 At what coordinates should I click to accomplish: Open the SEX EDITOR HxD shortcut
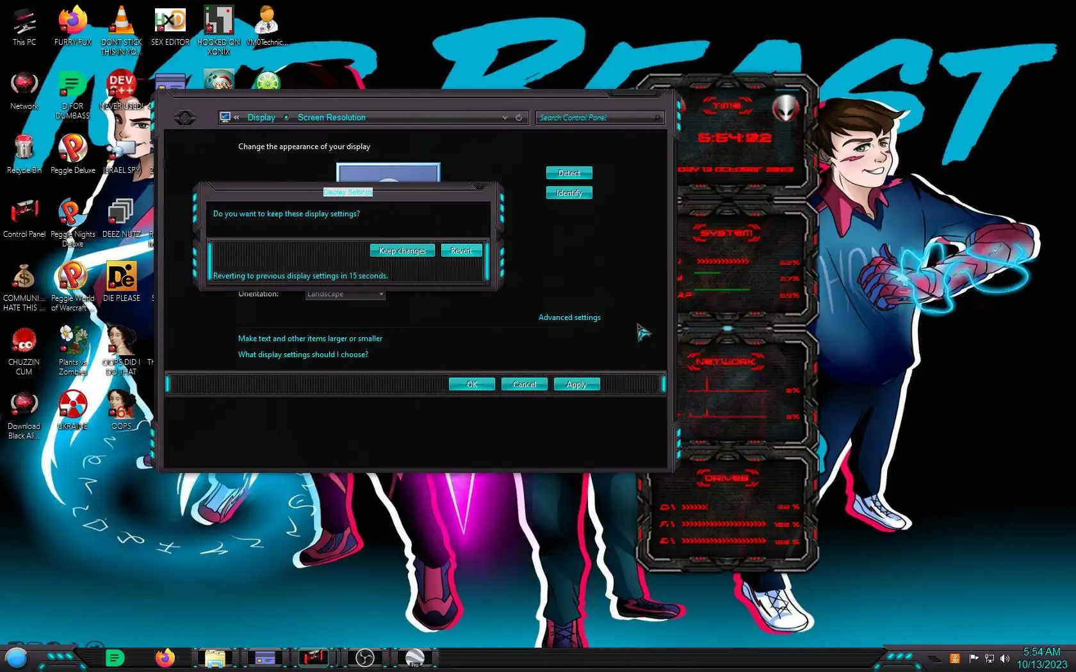click(170, 26)
